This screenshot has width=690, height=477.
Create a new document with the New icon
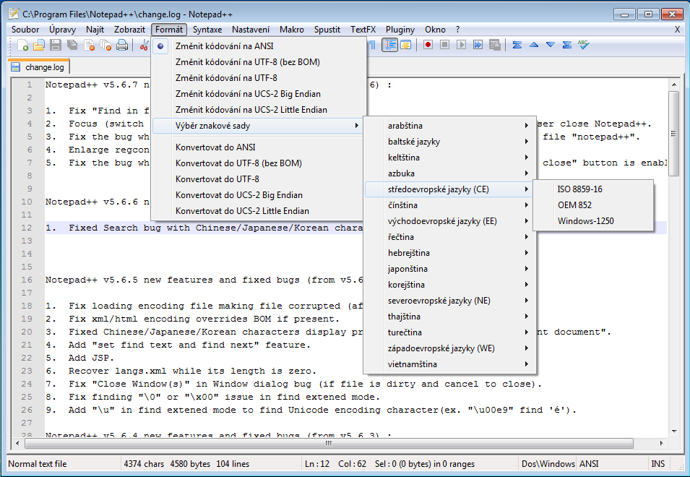(x=22, y=45)
